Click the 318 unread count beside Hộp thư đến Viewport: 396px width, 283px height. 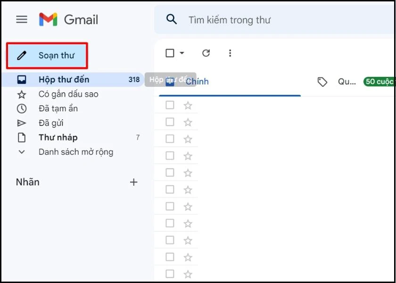(134, 80)
